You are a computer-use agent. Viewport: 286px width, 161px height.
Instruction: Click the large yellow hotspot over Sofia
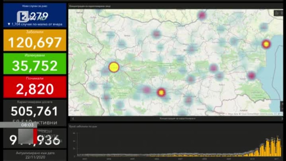click(x=114, y=67)
